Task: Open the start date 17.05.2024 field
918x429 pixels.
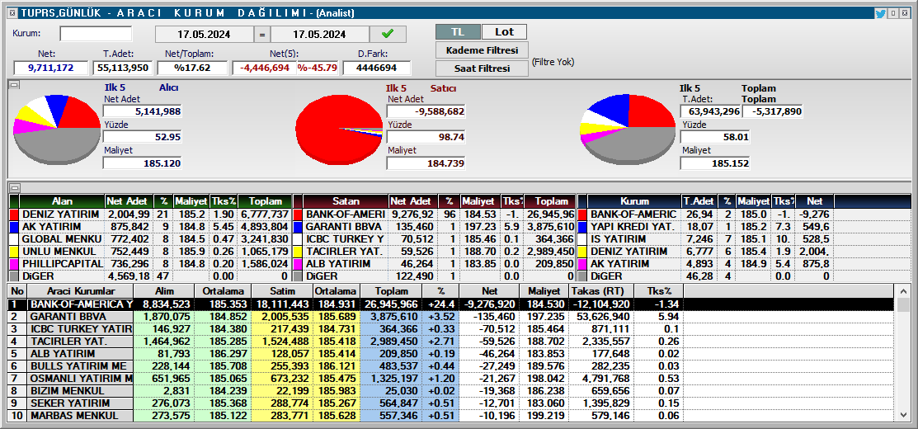Action: tap(205, 34)
